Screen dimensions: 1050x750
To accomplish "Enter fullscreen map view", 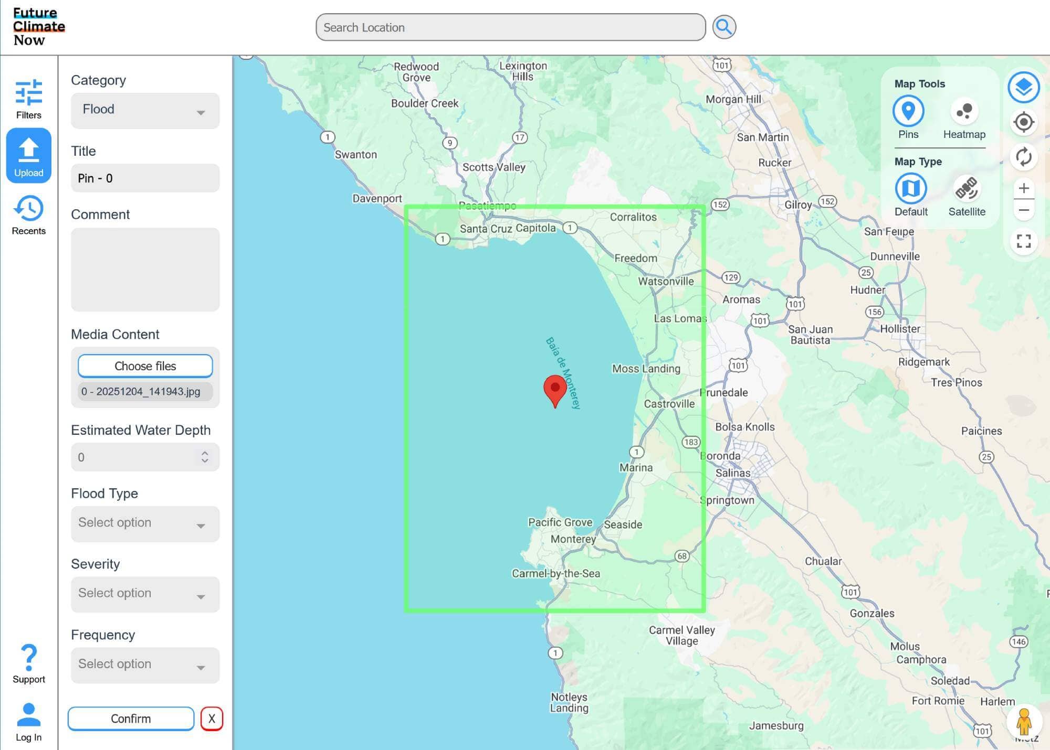I will [x=1023, y=241].
